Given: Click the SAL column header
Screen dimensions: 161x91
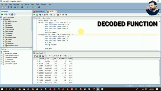Looking at the screenshot, I should pos(55,59).
